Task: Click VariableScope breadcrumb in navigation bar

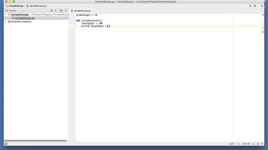Action: (x=15, y=6)
